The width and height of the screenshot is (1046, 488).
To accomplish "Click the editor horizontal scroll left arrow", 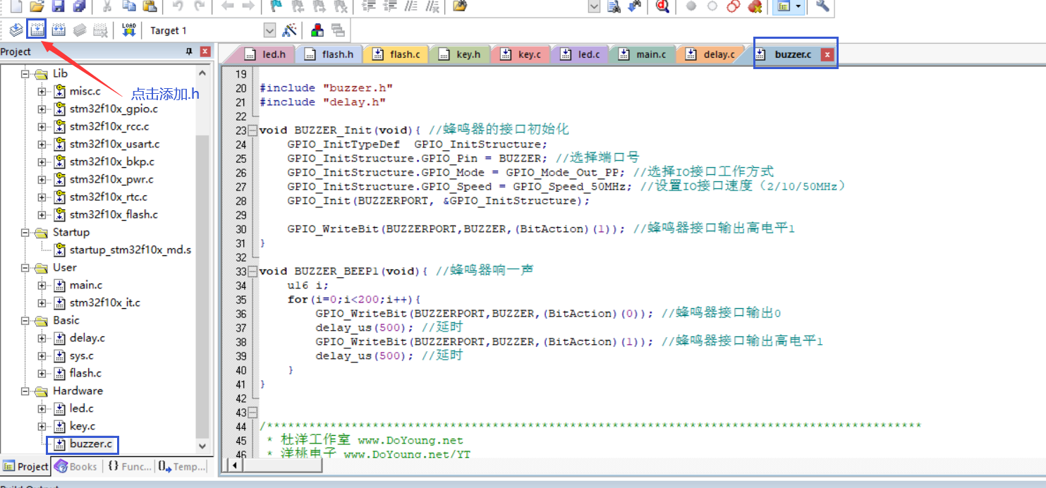I will click(x=236, y=465).
